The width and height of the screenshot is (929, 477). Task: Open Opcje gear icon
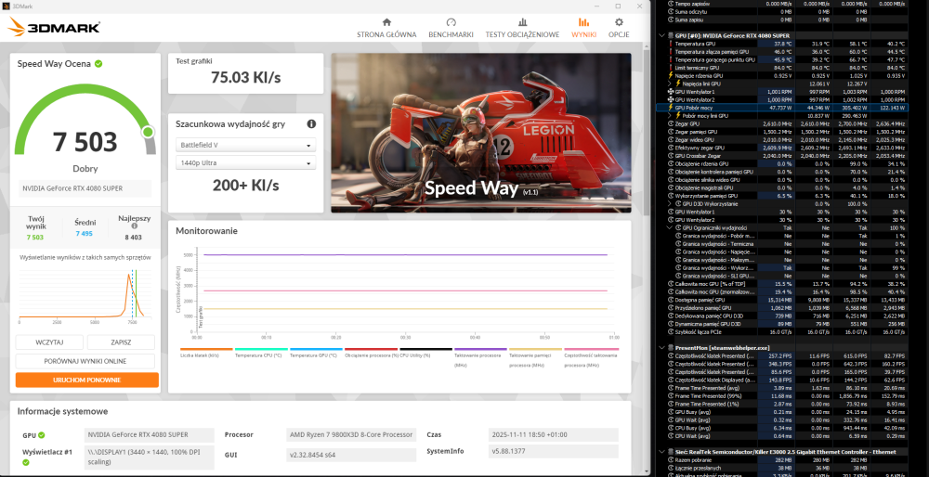point(619,22)
